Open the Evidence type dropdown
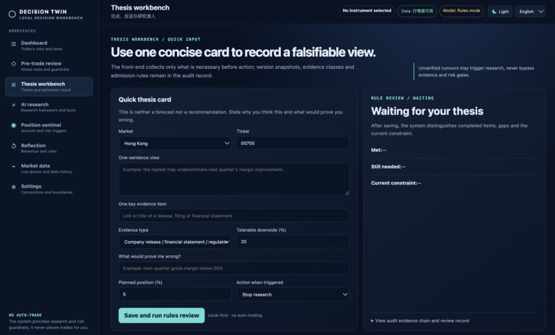Viewport: 555px width, 335px height. [x=175, y=242]
